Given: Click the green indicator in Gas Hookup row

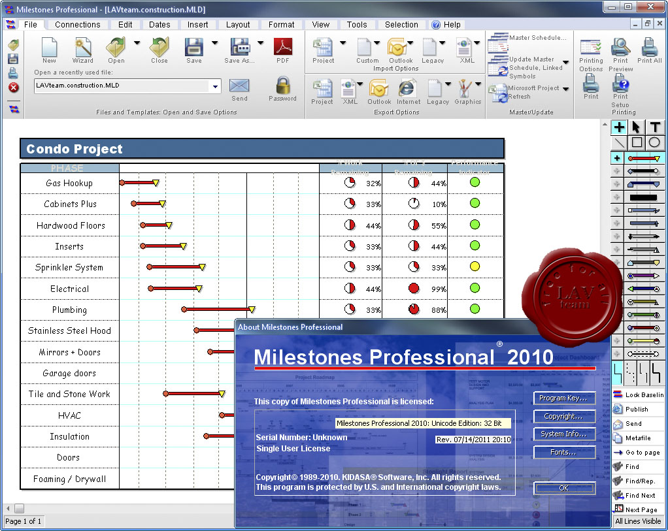Looking at the screenshot, I should 475,182.
